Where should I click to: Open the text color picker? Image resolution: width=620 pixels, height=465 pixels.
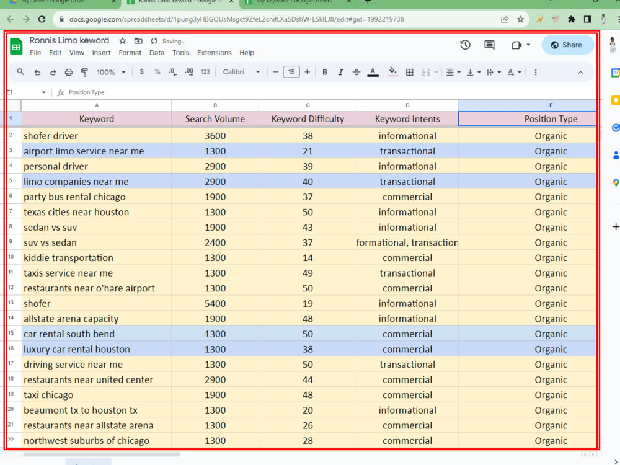(x=373, y=73)
